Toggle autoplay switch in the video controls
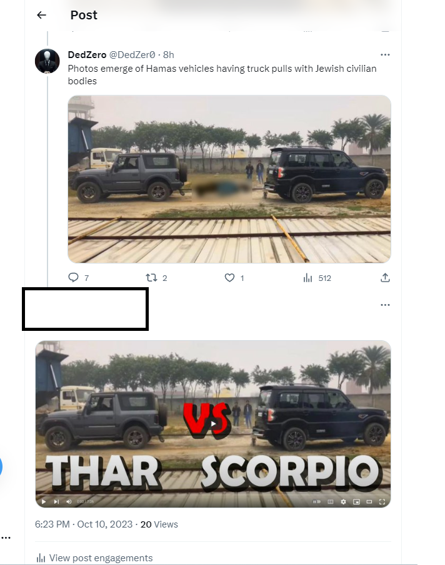The width and height of the screenshot is (445, 565). pyautogui.click(x=317, y=501)
